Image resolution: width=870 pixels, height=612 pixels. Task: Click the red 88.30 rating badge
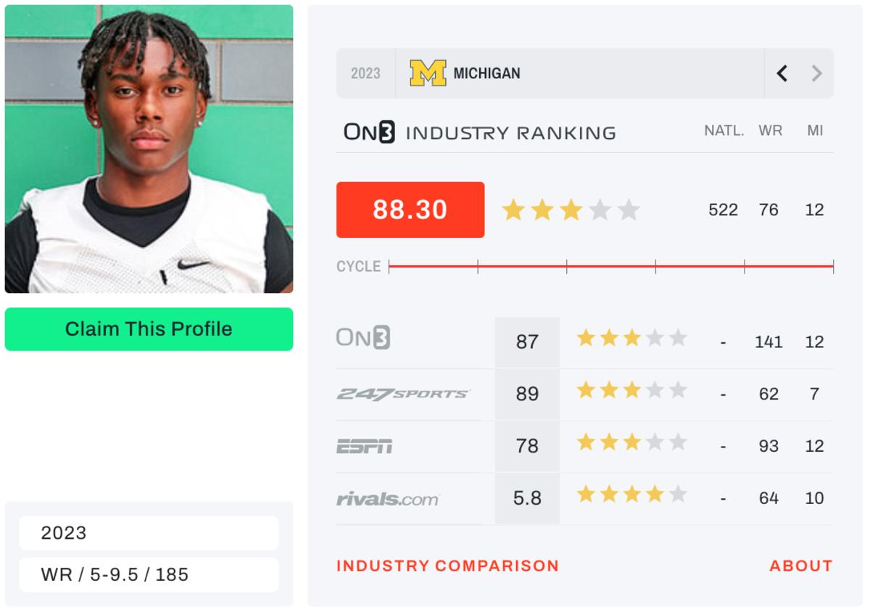410,210
